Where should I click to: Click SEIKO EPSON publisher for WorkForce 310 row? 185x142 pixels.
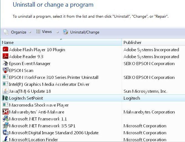149,78
